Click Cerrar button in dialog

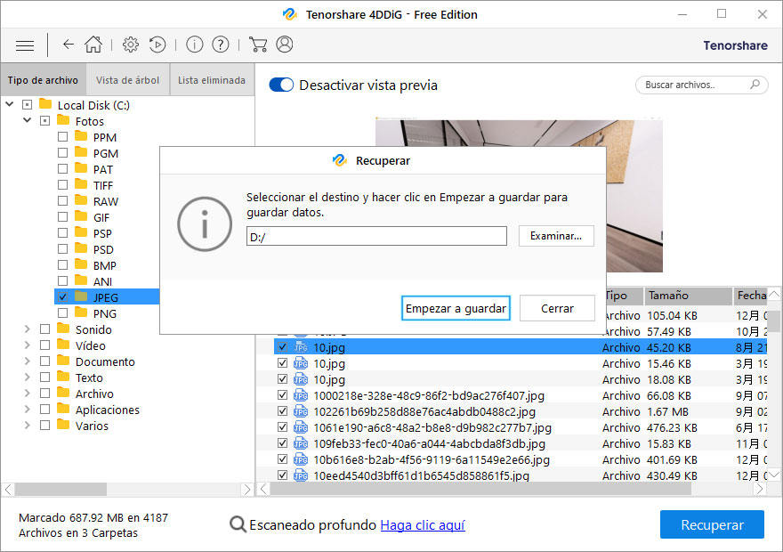(x=557, y=308)
